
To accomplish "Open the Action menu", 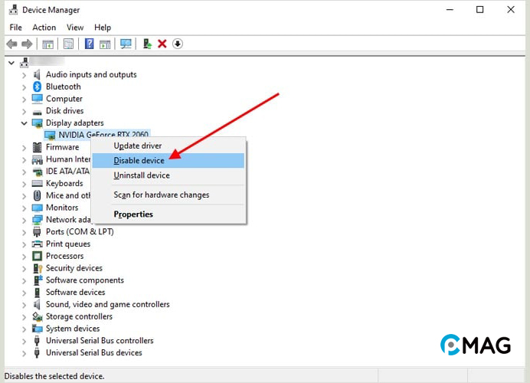I will coord(44,28).
